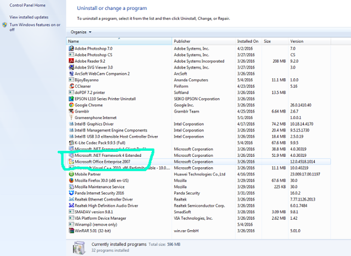The height and width of the screenshot is (256, 351).
Task: Click the 3.09 MB size cell
Action: click(279, 212)
